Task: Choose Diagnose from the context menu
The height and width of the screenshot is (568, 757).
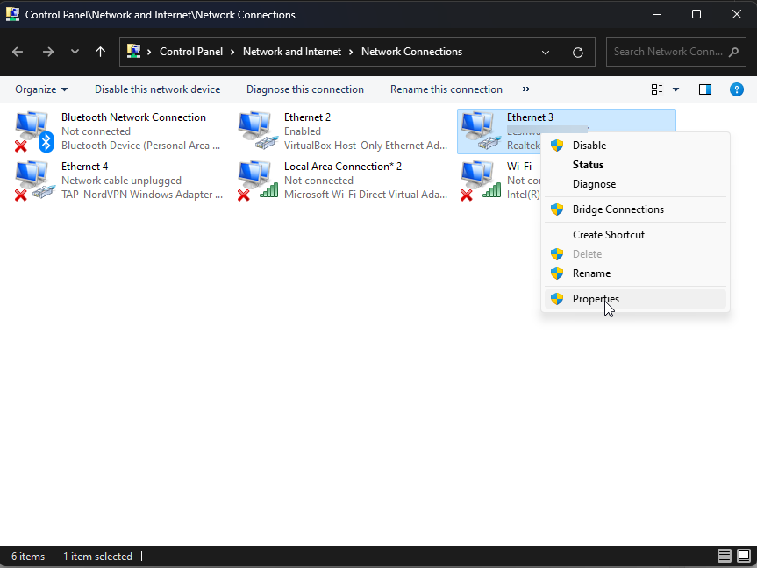Action: [x=635, y=184]
